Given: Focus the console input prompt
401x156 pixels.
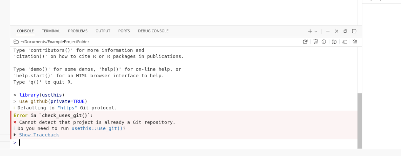Looking at the screenshot, I should pos(102,143).
